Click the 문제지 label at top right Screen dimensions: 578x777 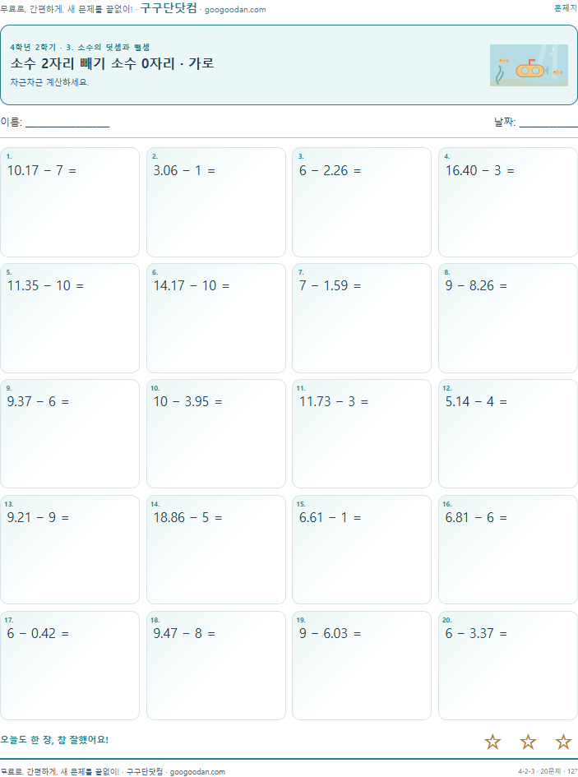pos(566,8)
